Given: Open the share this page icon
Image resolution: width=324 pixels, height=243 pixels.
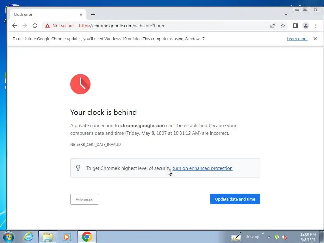Looking at the screenshot, I should pos(273,26).
